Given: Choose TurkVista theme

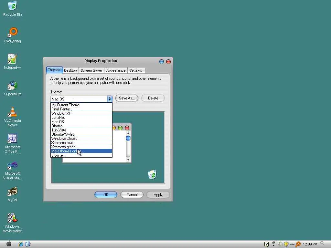Looking at the screenshot, I should pos(81,130).
